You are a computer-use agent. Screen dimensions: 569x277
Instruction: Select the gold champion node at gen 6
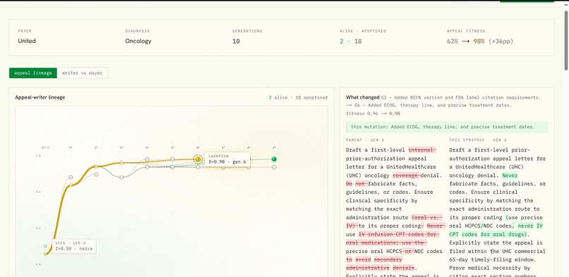[198, 159]
